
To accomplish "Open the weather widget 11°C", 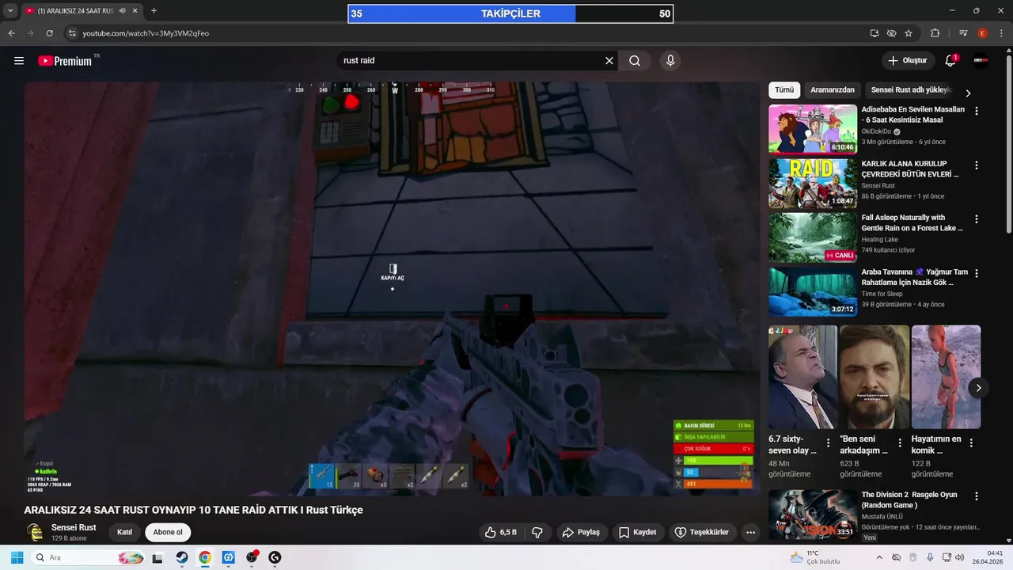I will (814, 557).
